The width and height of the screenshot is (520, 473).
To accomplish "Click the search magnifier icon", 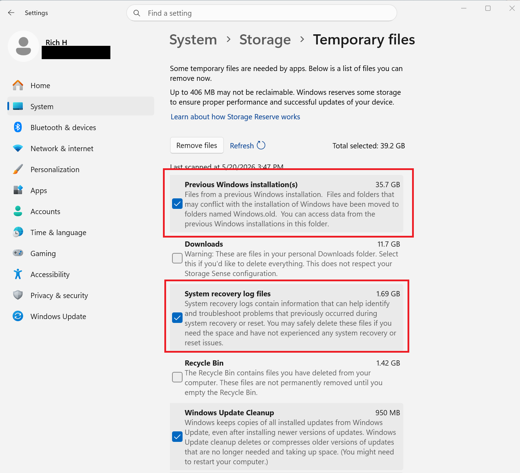I will pyautogui.click(x=137, y=13).
